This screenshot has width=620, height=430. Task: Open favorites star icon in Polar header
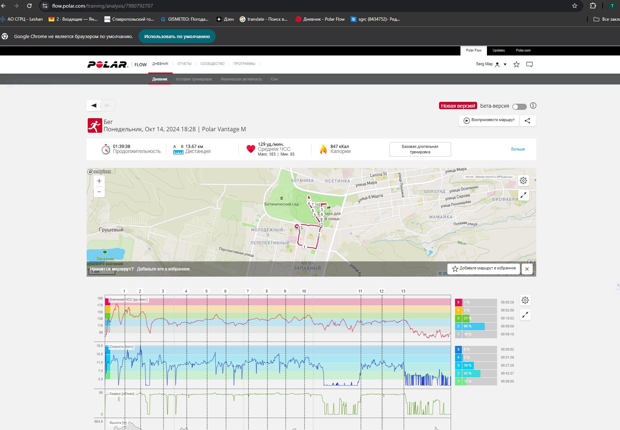click(517, 65)
